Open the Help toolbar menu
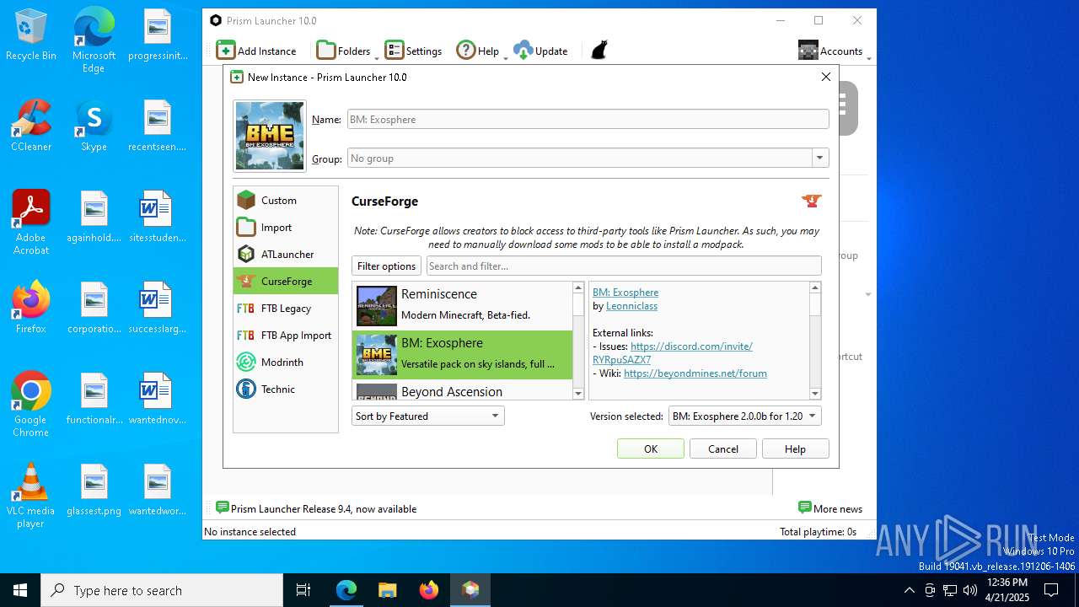Screen dimensions: 1079x607 click(481, 51)
